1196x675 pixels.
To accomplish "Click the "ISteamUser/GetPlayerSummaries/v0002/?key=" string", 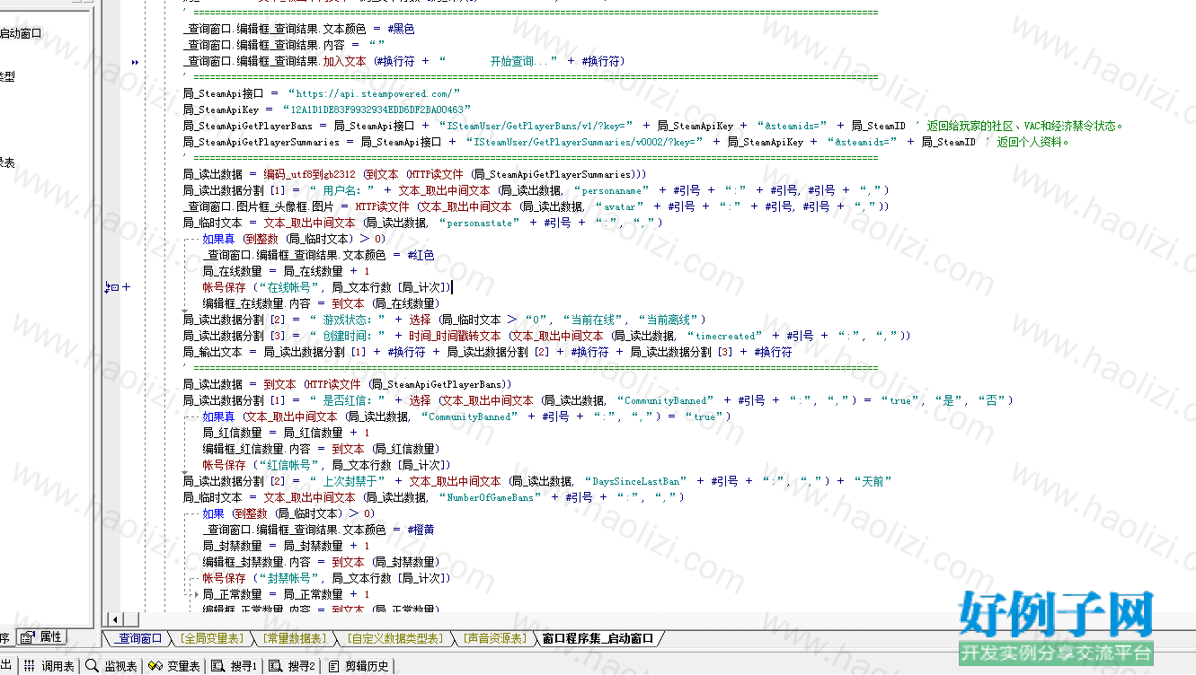I will point(585,142).
